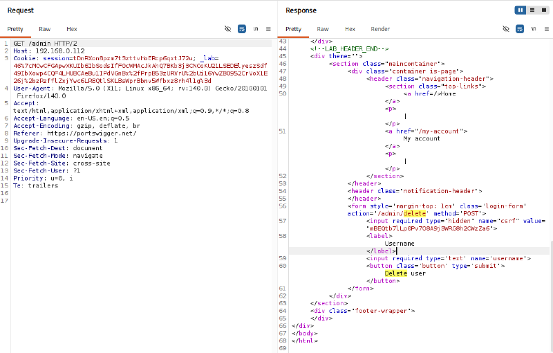Screen dimensions: 553x353
Task: Click the '<div theme=''>' line
Action: (x=337, y=56)
